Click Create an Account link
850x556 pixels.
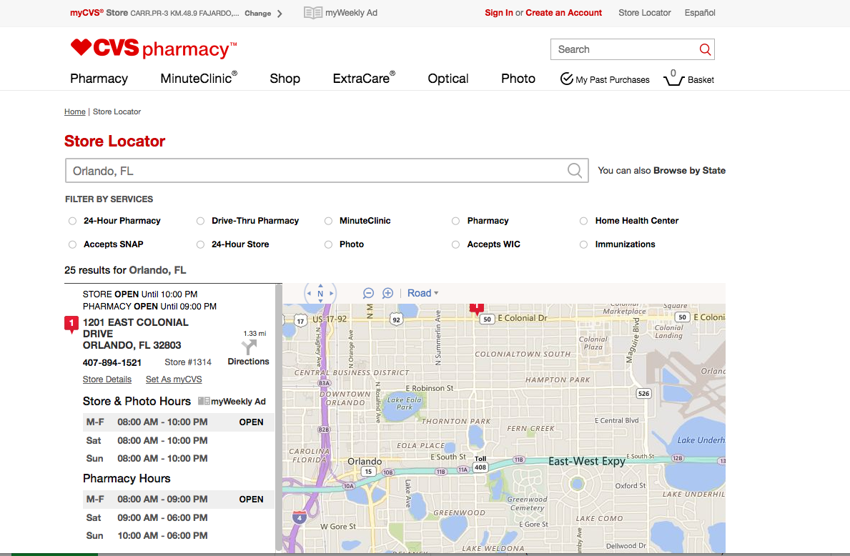click(563, 12)
